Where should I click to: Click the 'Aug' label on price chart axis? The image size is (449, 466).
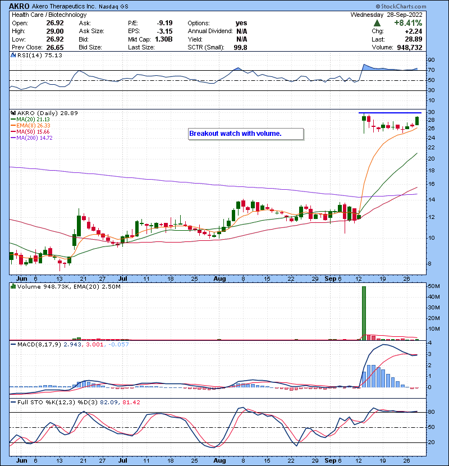pos(219,279)
